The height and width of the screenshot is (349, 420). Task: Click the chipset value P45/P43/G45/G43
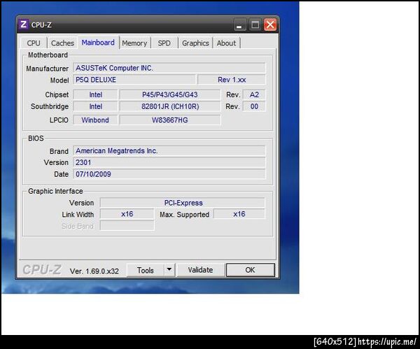click(170, 94)
